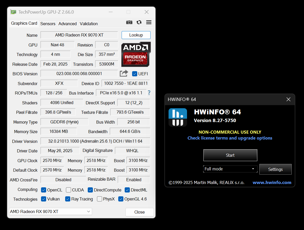Take a GPU-Z screenshot with camera icon
Screen dimensions: 304x230
click(x=129, y=22)
